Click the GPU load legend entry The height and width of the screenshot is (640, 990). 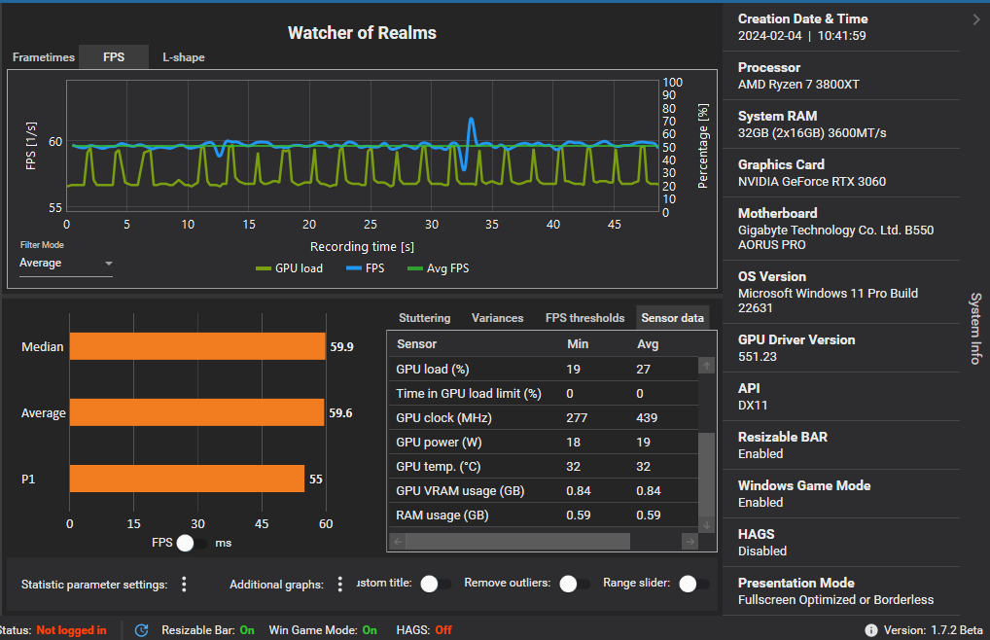coord(289,268)
